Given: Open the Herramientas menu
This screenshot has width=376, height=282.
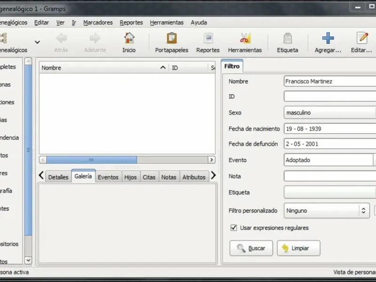Looking at the screenshot, I should [167, 23].
